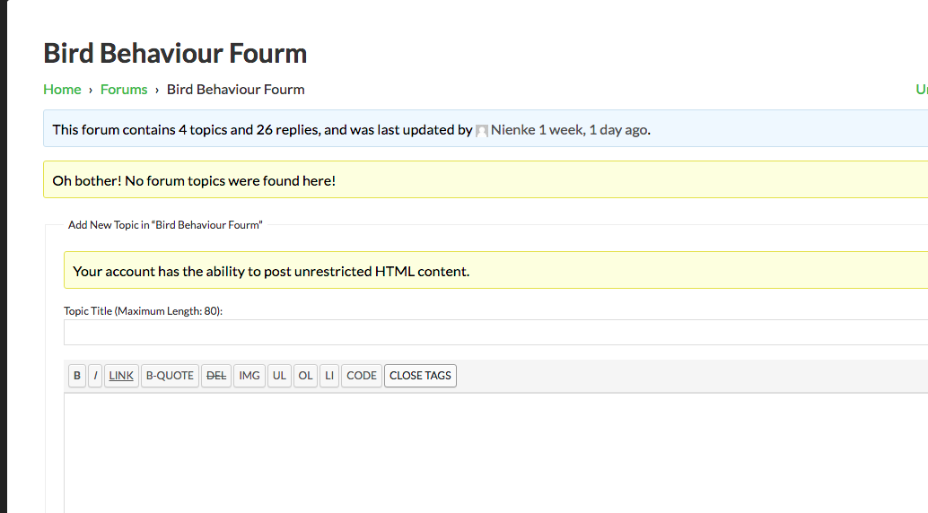Go to Home in the breadcrumb
The width and height of the screenshot is (928, 513).
(62, 90)
